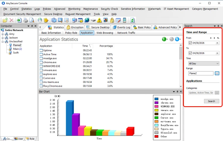Open the To date dropdown arrow
Screen dimensions: 223x141
217,53
